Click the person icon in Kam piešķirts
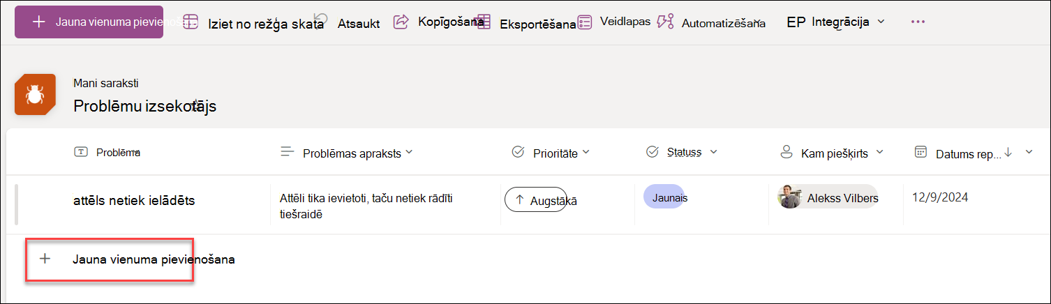The height and width of the screenshot is (304, 1051). (787, 151)
